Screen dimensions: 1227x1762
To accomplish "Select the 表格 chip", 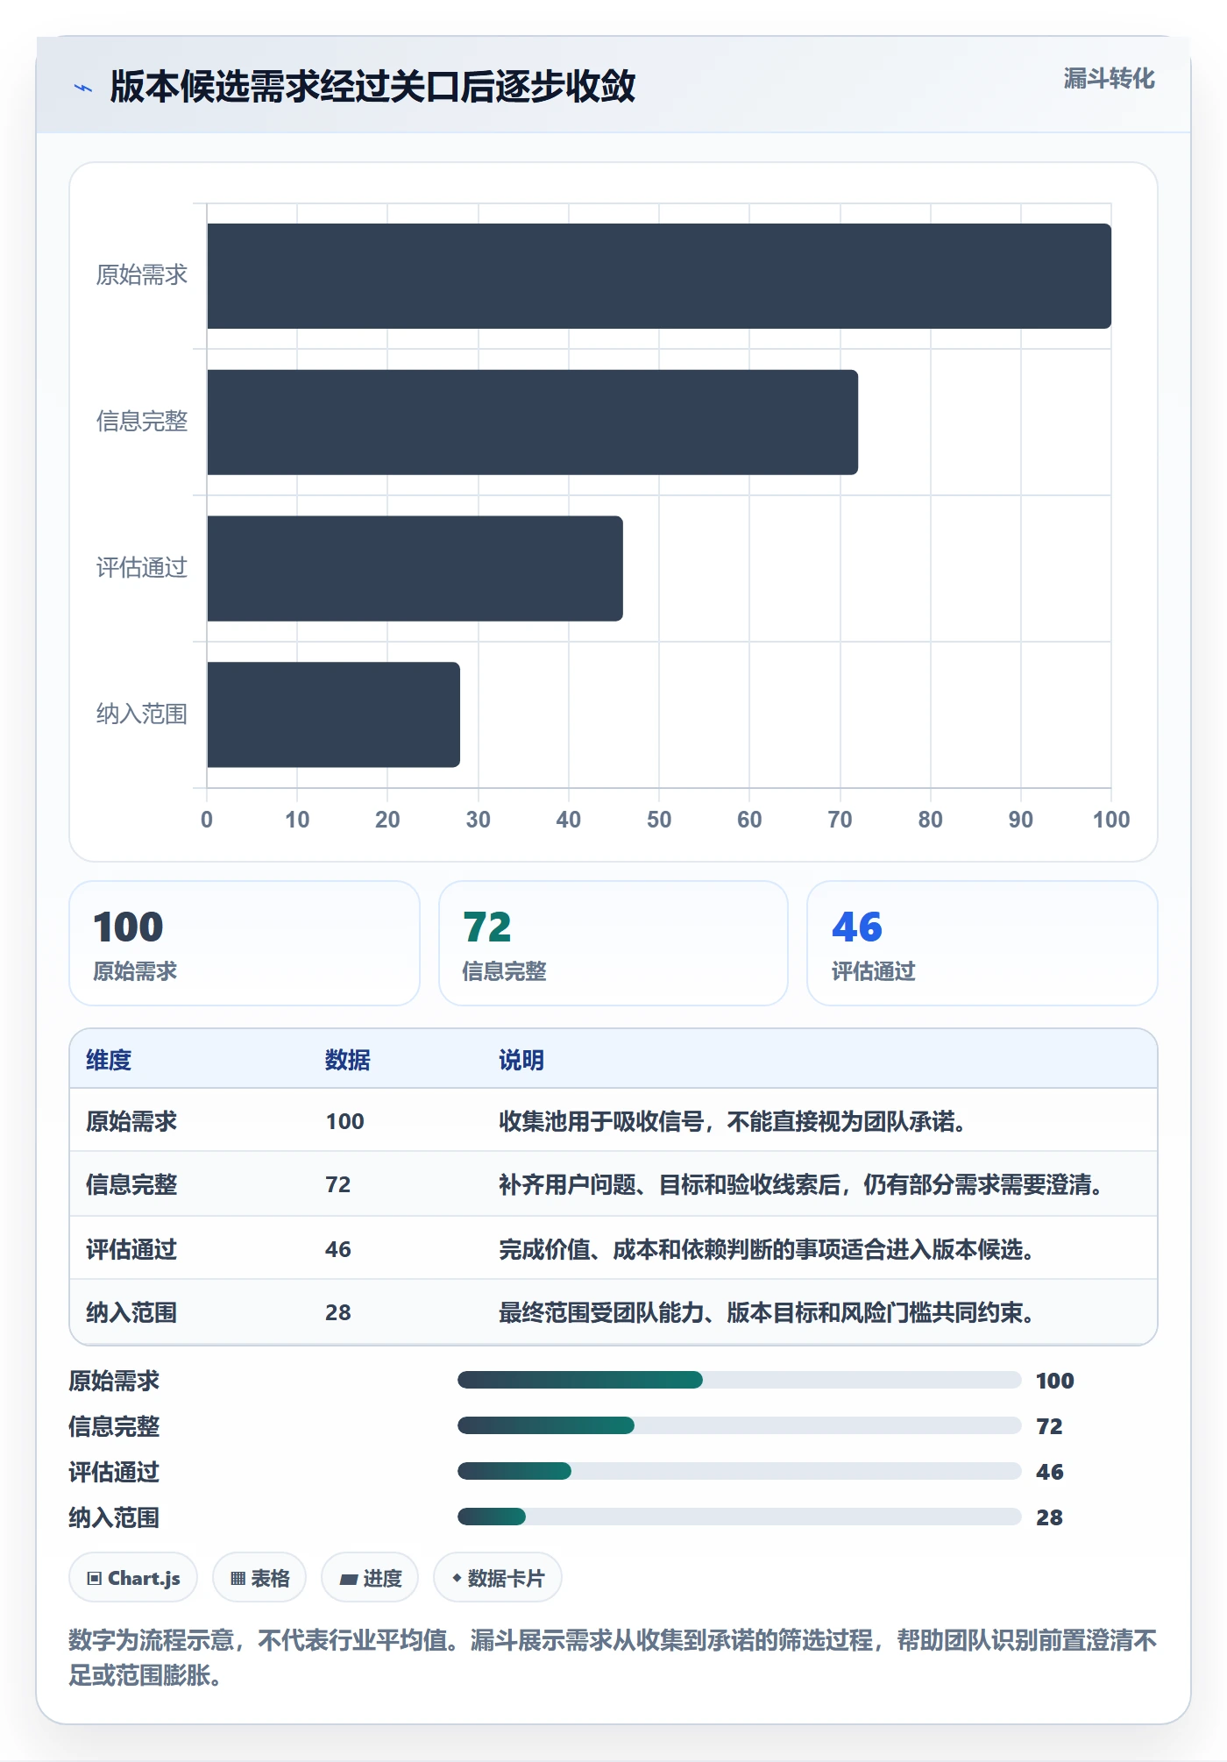I will tap(259, 1578).
